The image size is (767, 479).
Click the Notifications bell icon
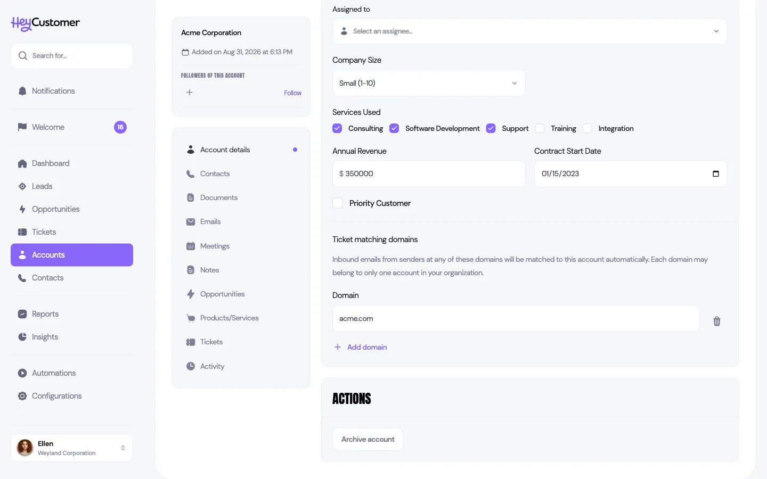22,91
